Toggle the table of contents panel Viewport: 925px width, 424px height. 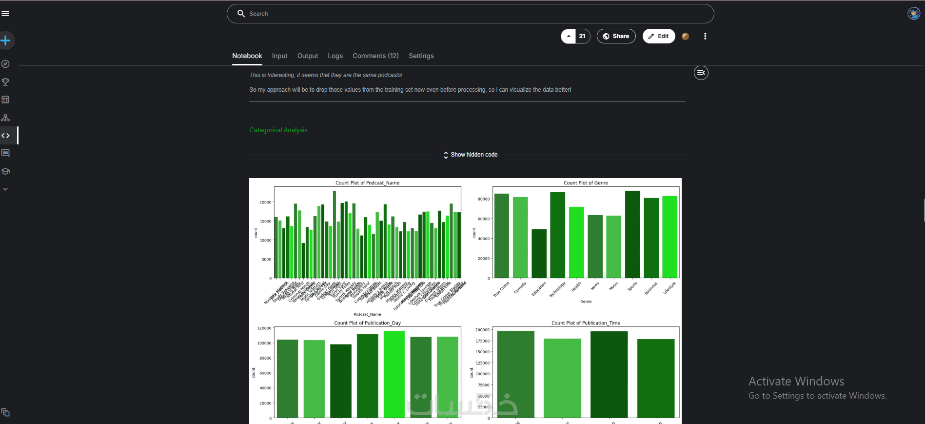click(x=701, y=73)
